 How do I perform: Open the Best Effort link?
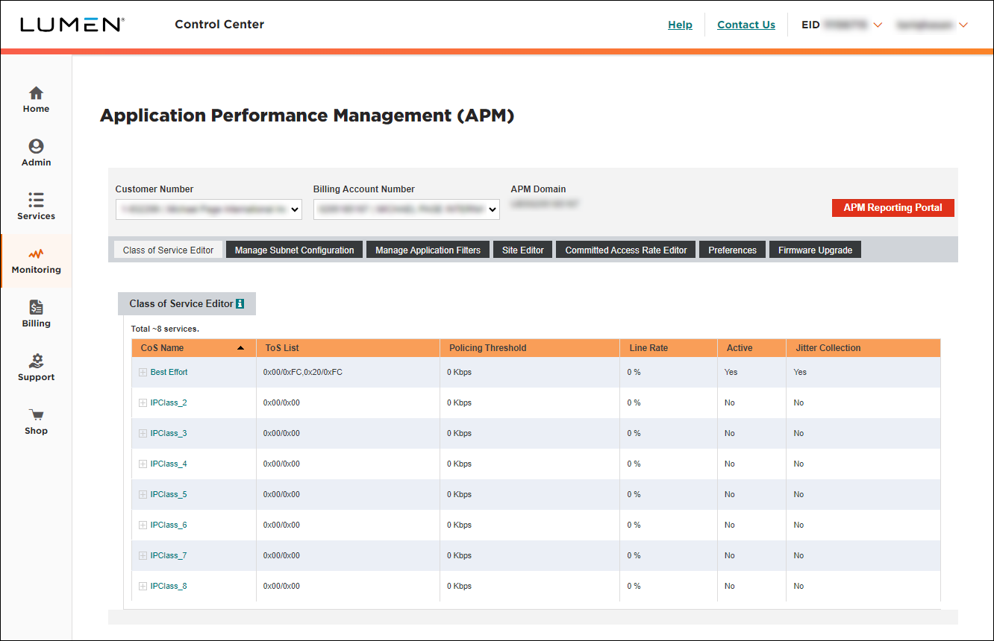point(169,372)
